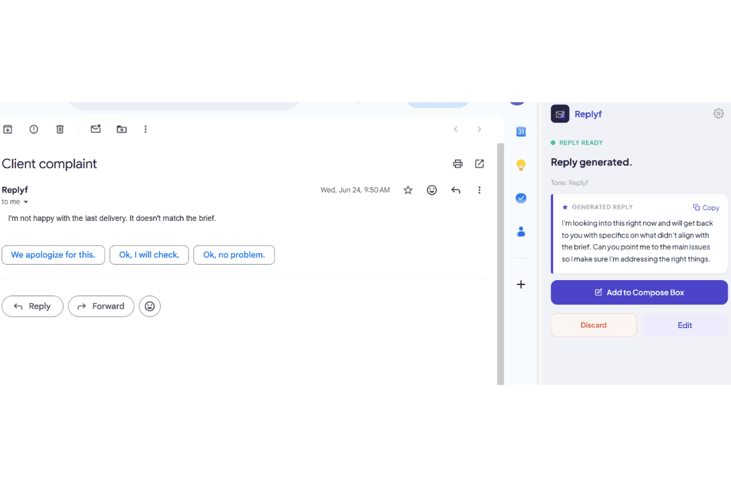Click the reply arrow in message header
Screen dimensions: 731x487
456,190
